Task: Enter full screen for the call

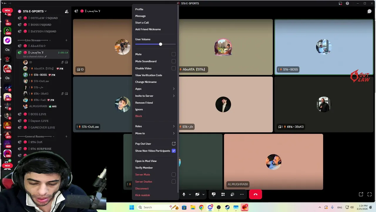Action: [x=370, y=194]
